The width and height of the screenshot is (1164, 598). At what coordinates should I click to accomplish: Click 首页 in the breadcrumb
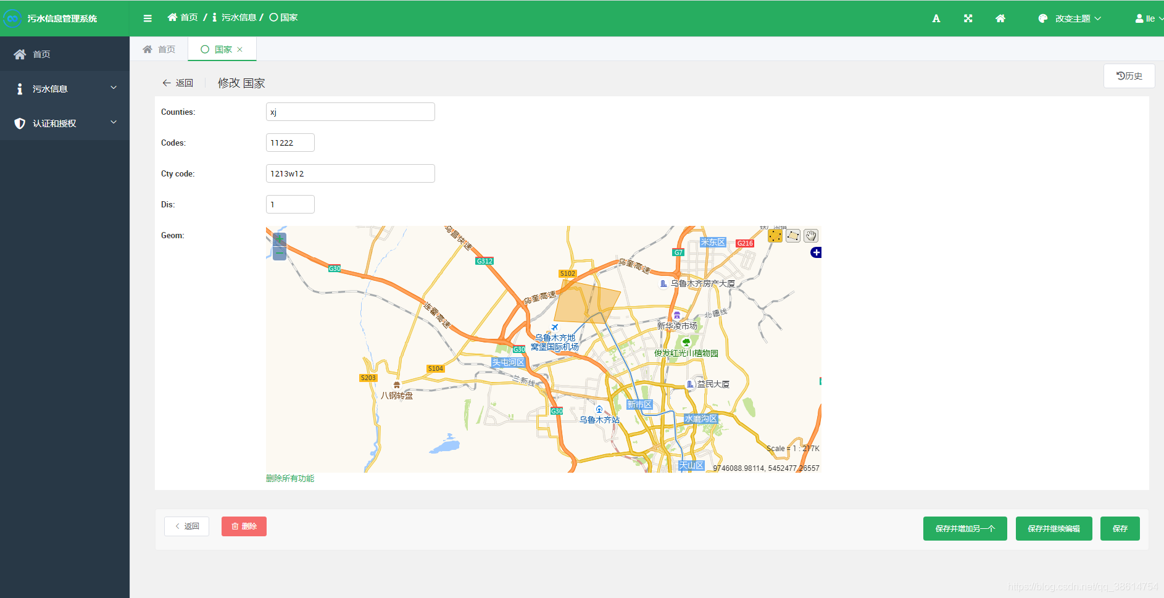click(183, 17)
